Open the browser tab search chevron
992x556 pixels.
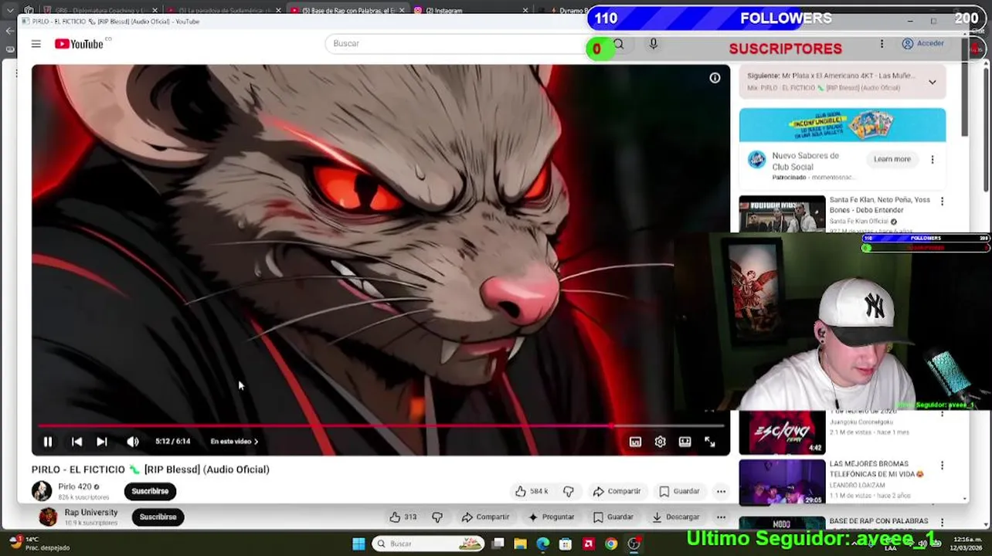coord(10,10)
